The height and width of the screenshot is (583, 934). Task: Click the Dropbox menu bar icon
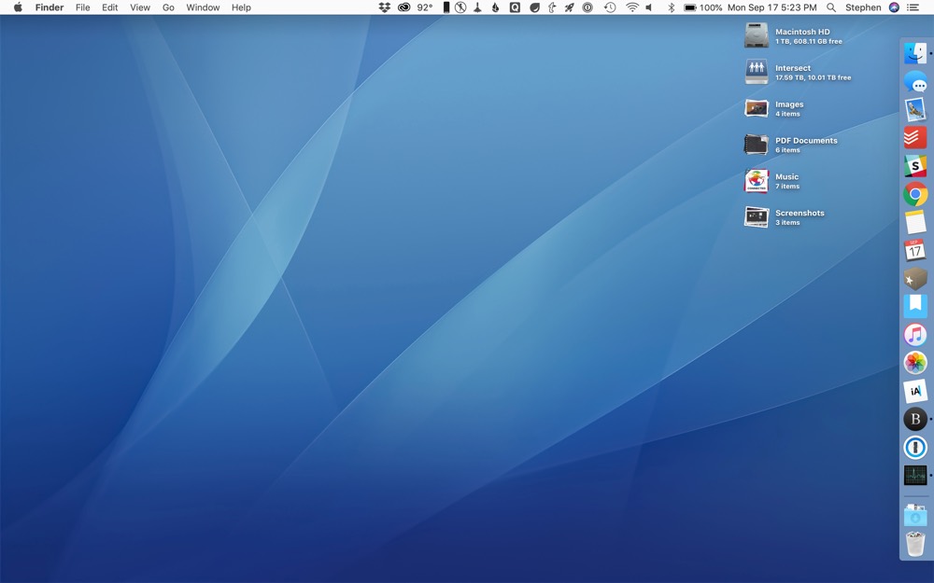tap(385, 7)
